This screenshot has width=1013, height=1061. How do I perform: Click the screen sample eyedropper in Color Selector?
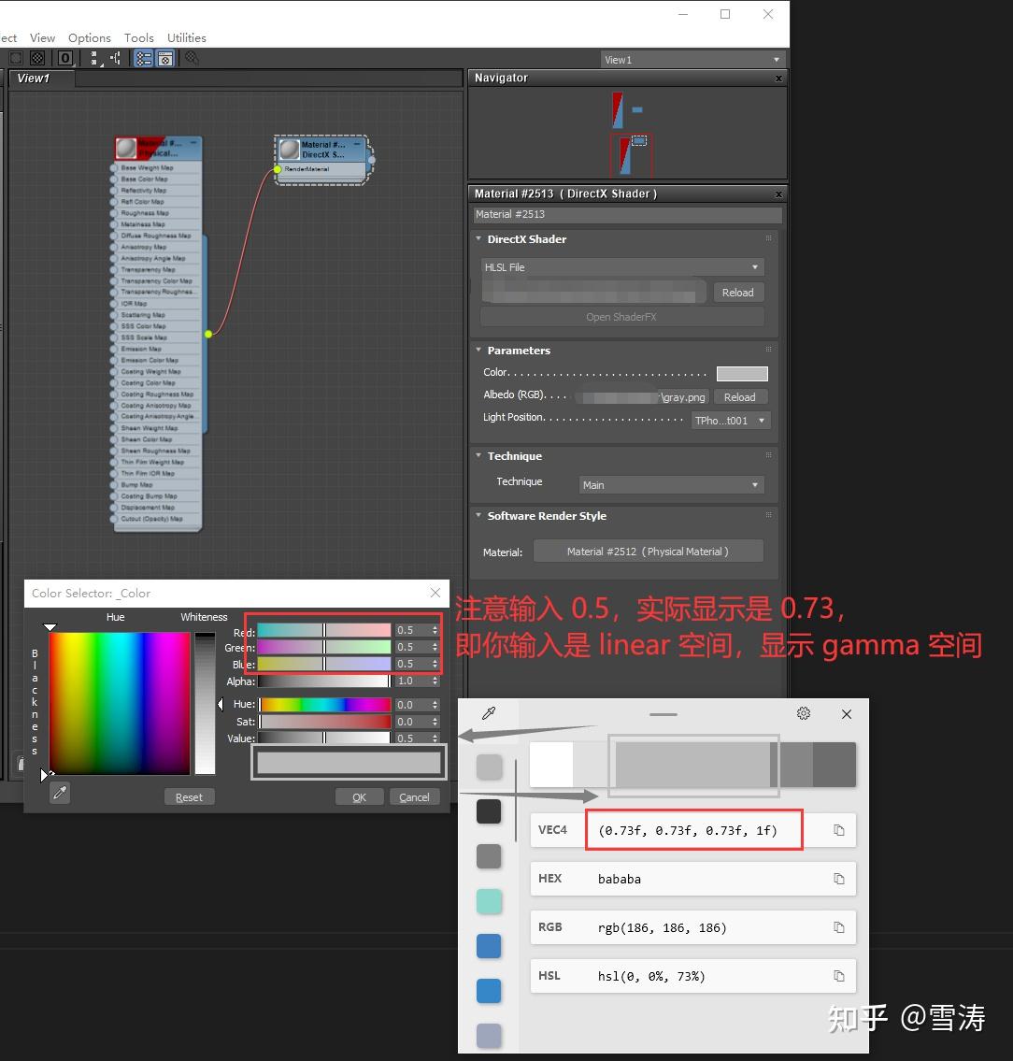tap(59, 793)
